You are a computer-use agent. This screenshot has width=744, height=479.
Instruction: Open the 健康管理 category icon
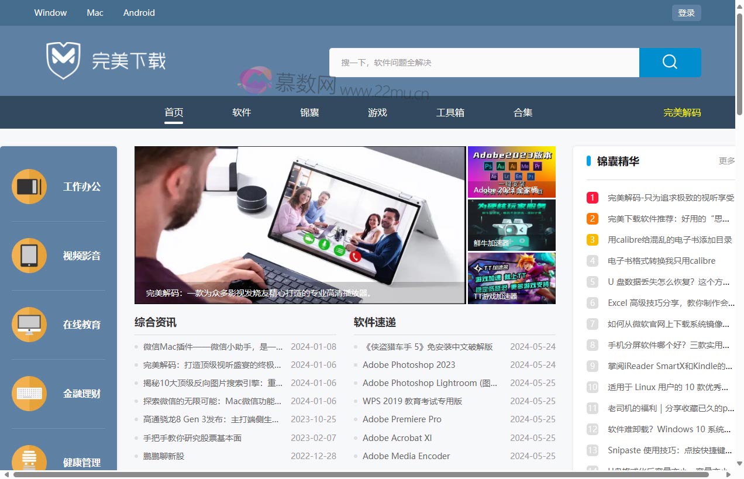(x=29, y=459)
